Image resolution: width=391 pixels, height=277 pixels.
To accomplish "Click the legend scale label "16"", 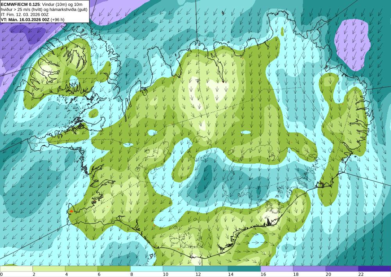I will 263,274.
